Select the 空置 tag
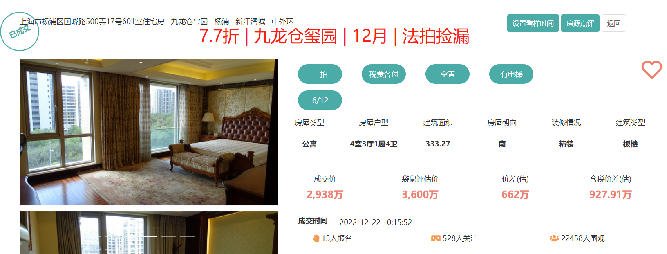Viewport: 667px width, 254px height. [448, 74]
